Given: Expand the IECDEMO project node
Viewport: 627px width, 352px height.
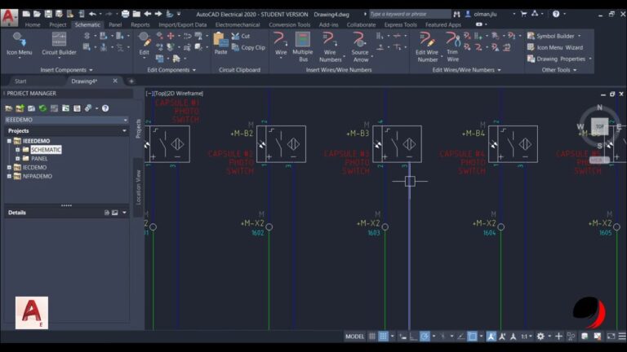Looking at the screenshot, I should point(9,167).
